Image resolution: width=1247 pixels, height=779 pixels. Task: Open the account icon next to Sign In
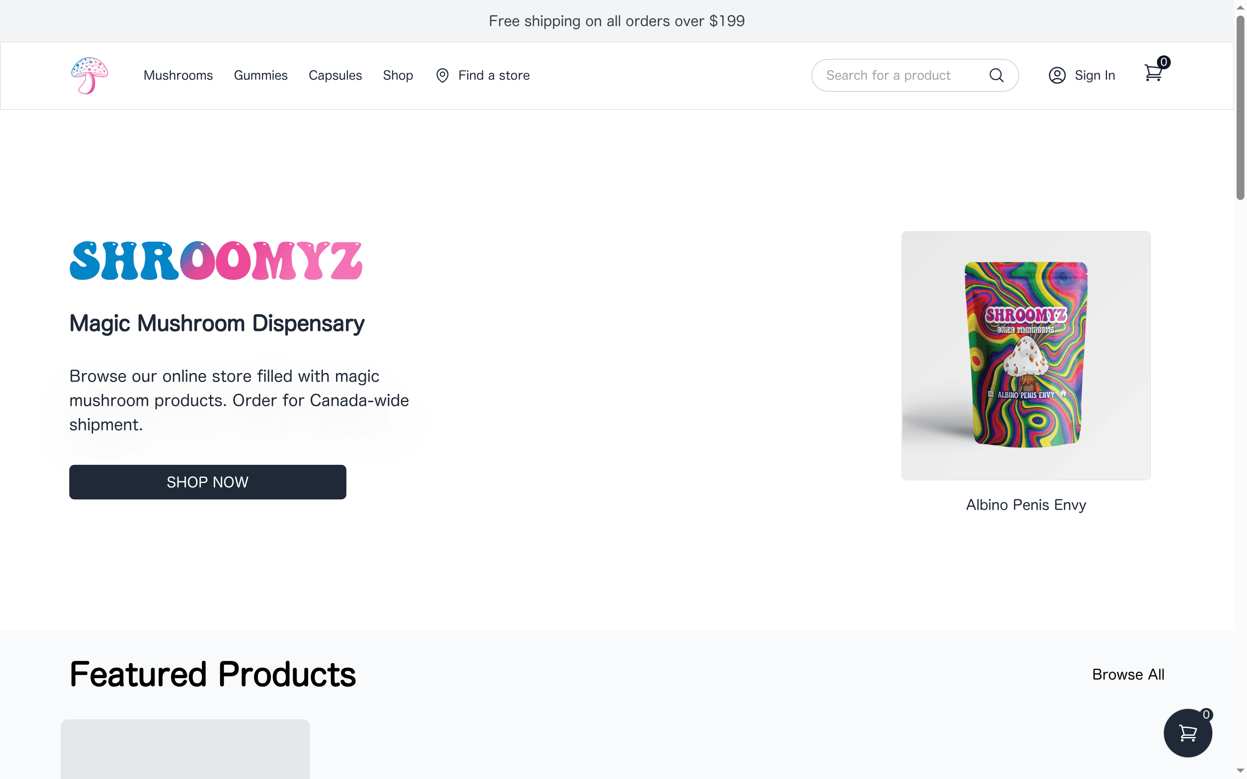1057,75
